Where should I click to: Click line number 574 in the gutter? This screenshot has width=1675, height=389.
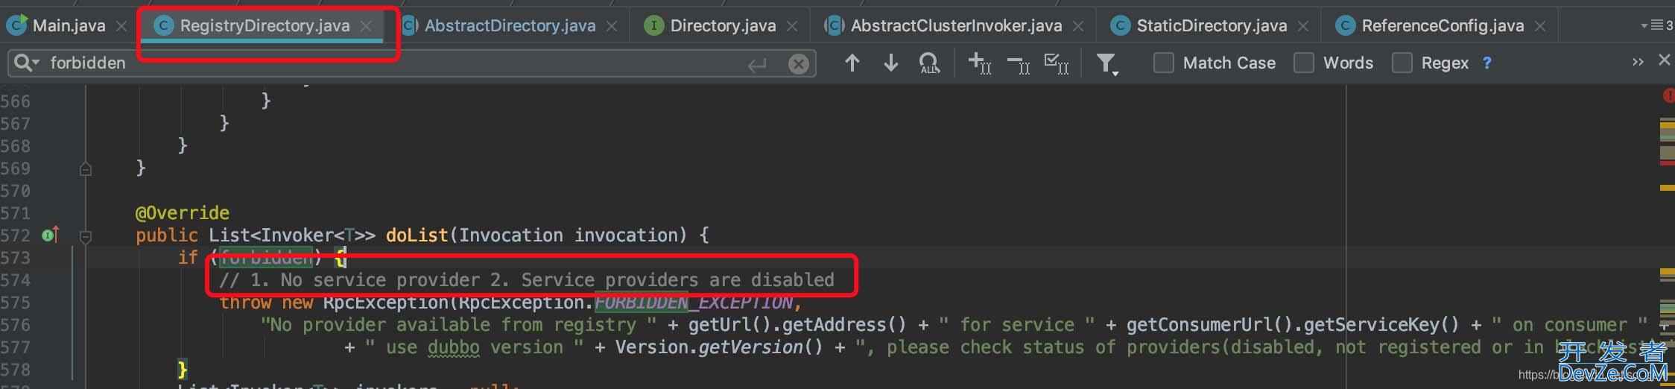(x=16, y=280)
